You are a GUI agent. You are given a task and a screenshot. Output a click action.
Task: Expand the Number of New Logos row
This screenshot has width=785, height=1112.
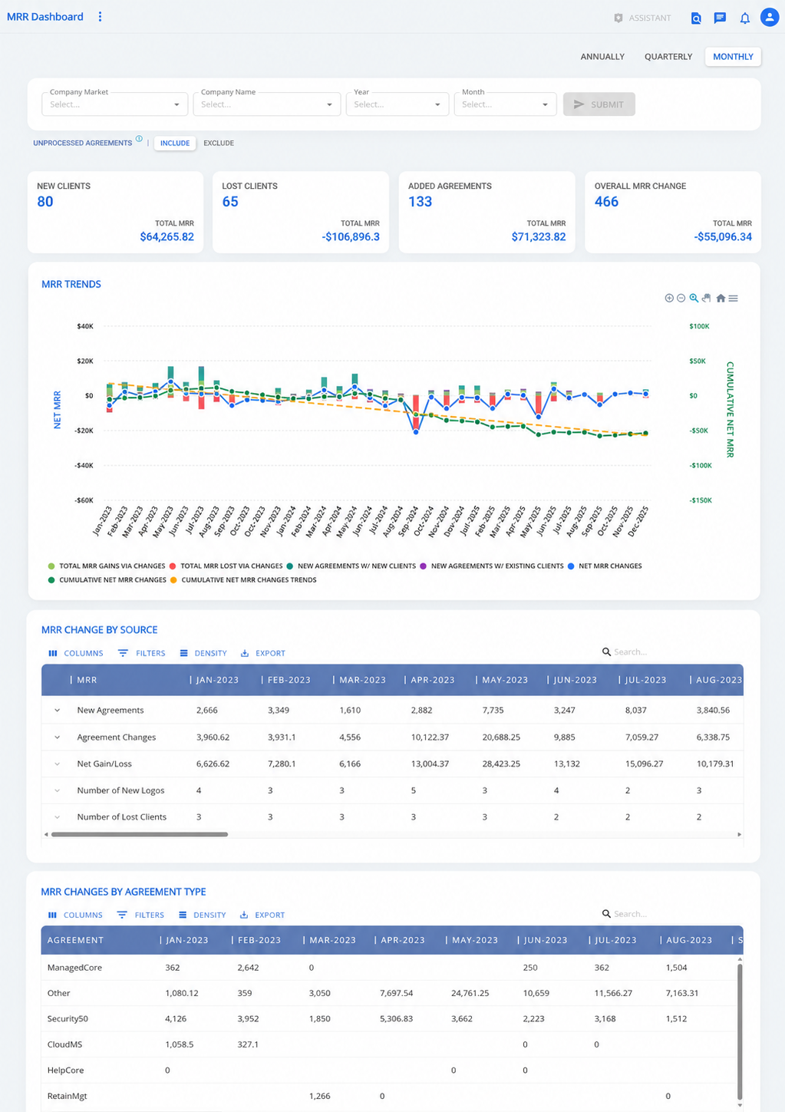57,790
